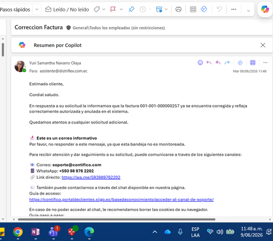
Task: Click the microphone tray icon
Action: [180, 232]
